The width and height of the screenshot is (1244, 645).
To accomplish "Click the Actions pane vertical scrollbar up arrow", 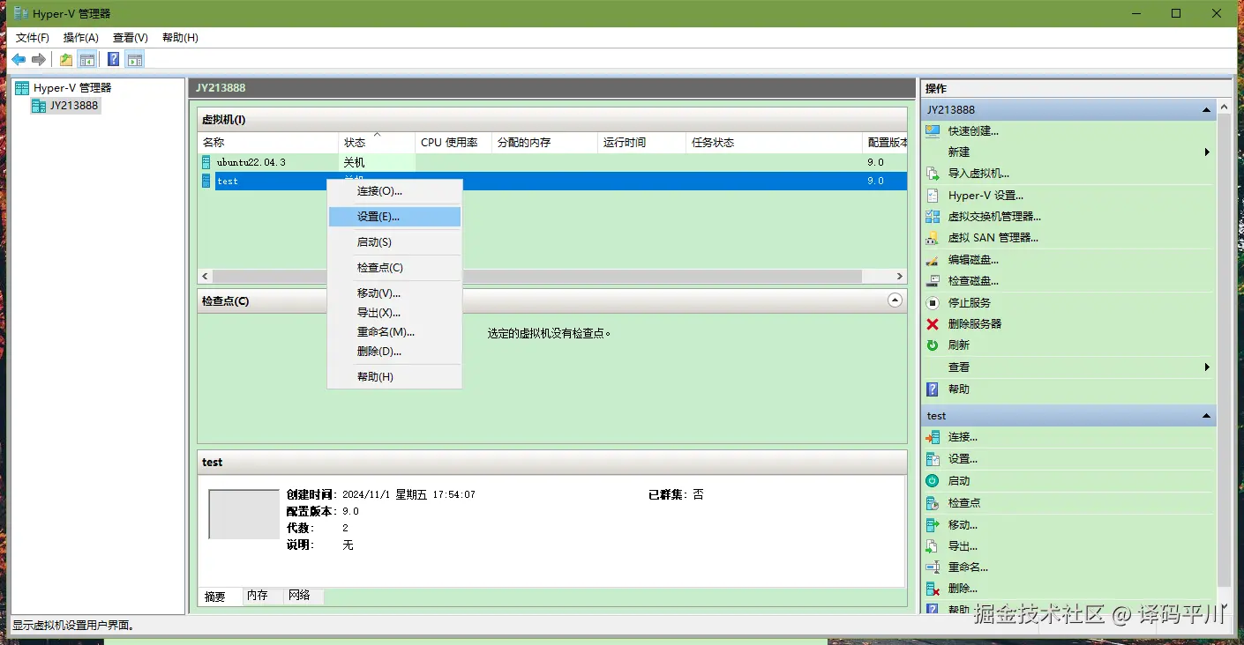I will coord(1225,107).
